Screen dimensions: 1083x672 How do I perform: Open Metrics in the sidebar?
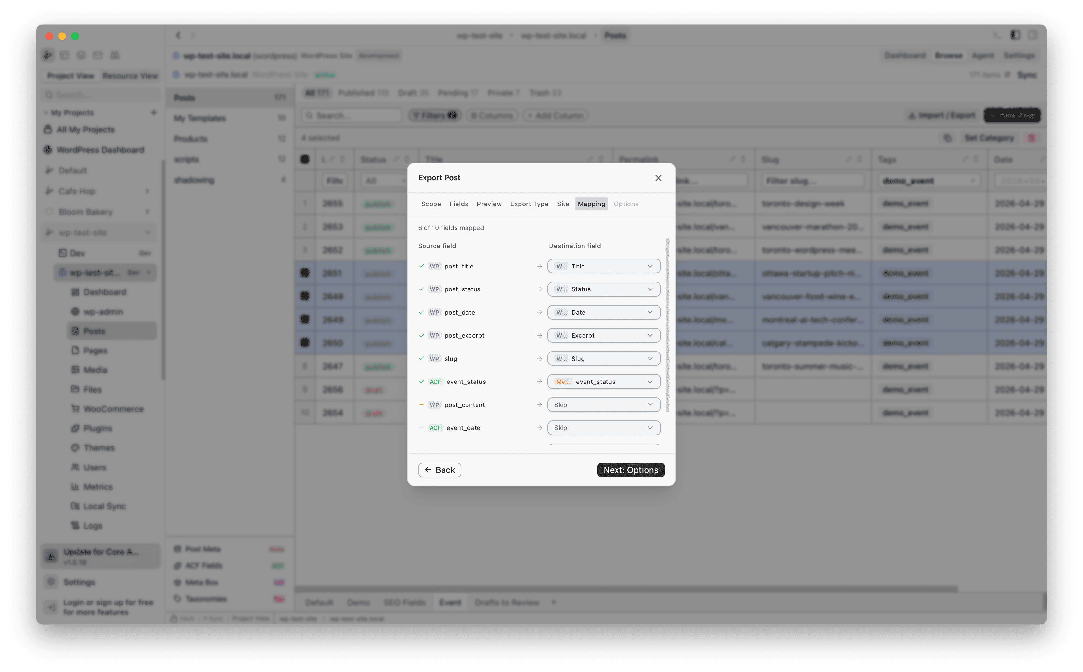(97, 487)
